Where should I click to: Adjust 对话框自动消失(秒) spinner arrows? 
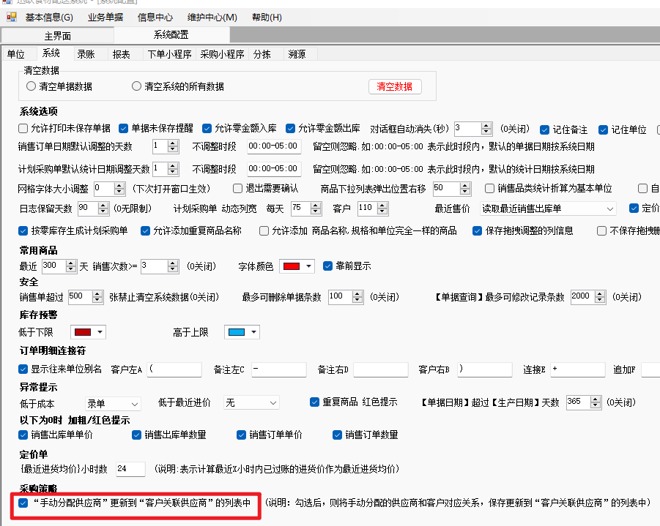coord(486,129)
